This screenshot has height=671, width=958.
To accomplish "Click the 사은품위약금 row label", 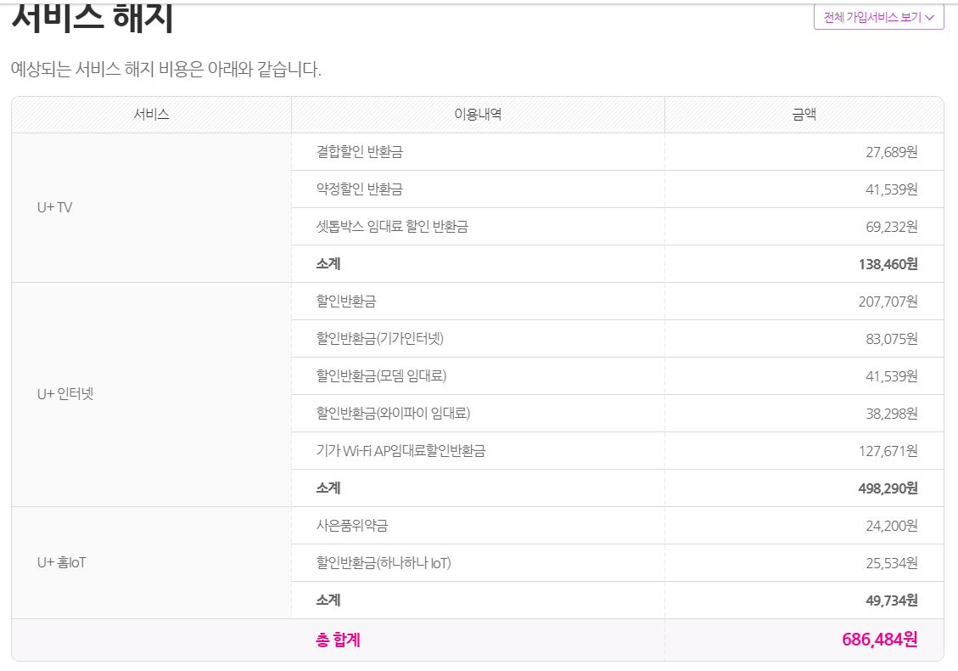I will (351, 526).
